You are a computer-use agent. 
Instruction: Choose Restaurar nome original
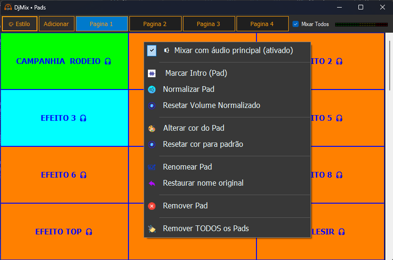[228, 183]
